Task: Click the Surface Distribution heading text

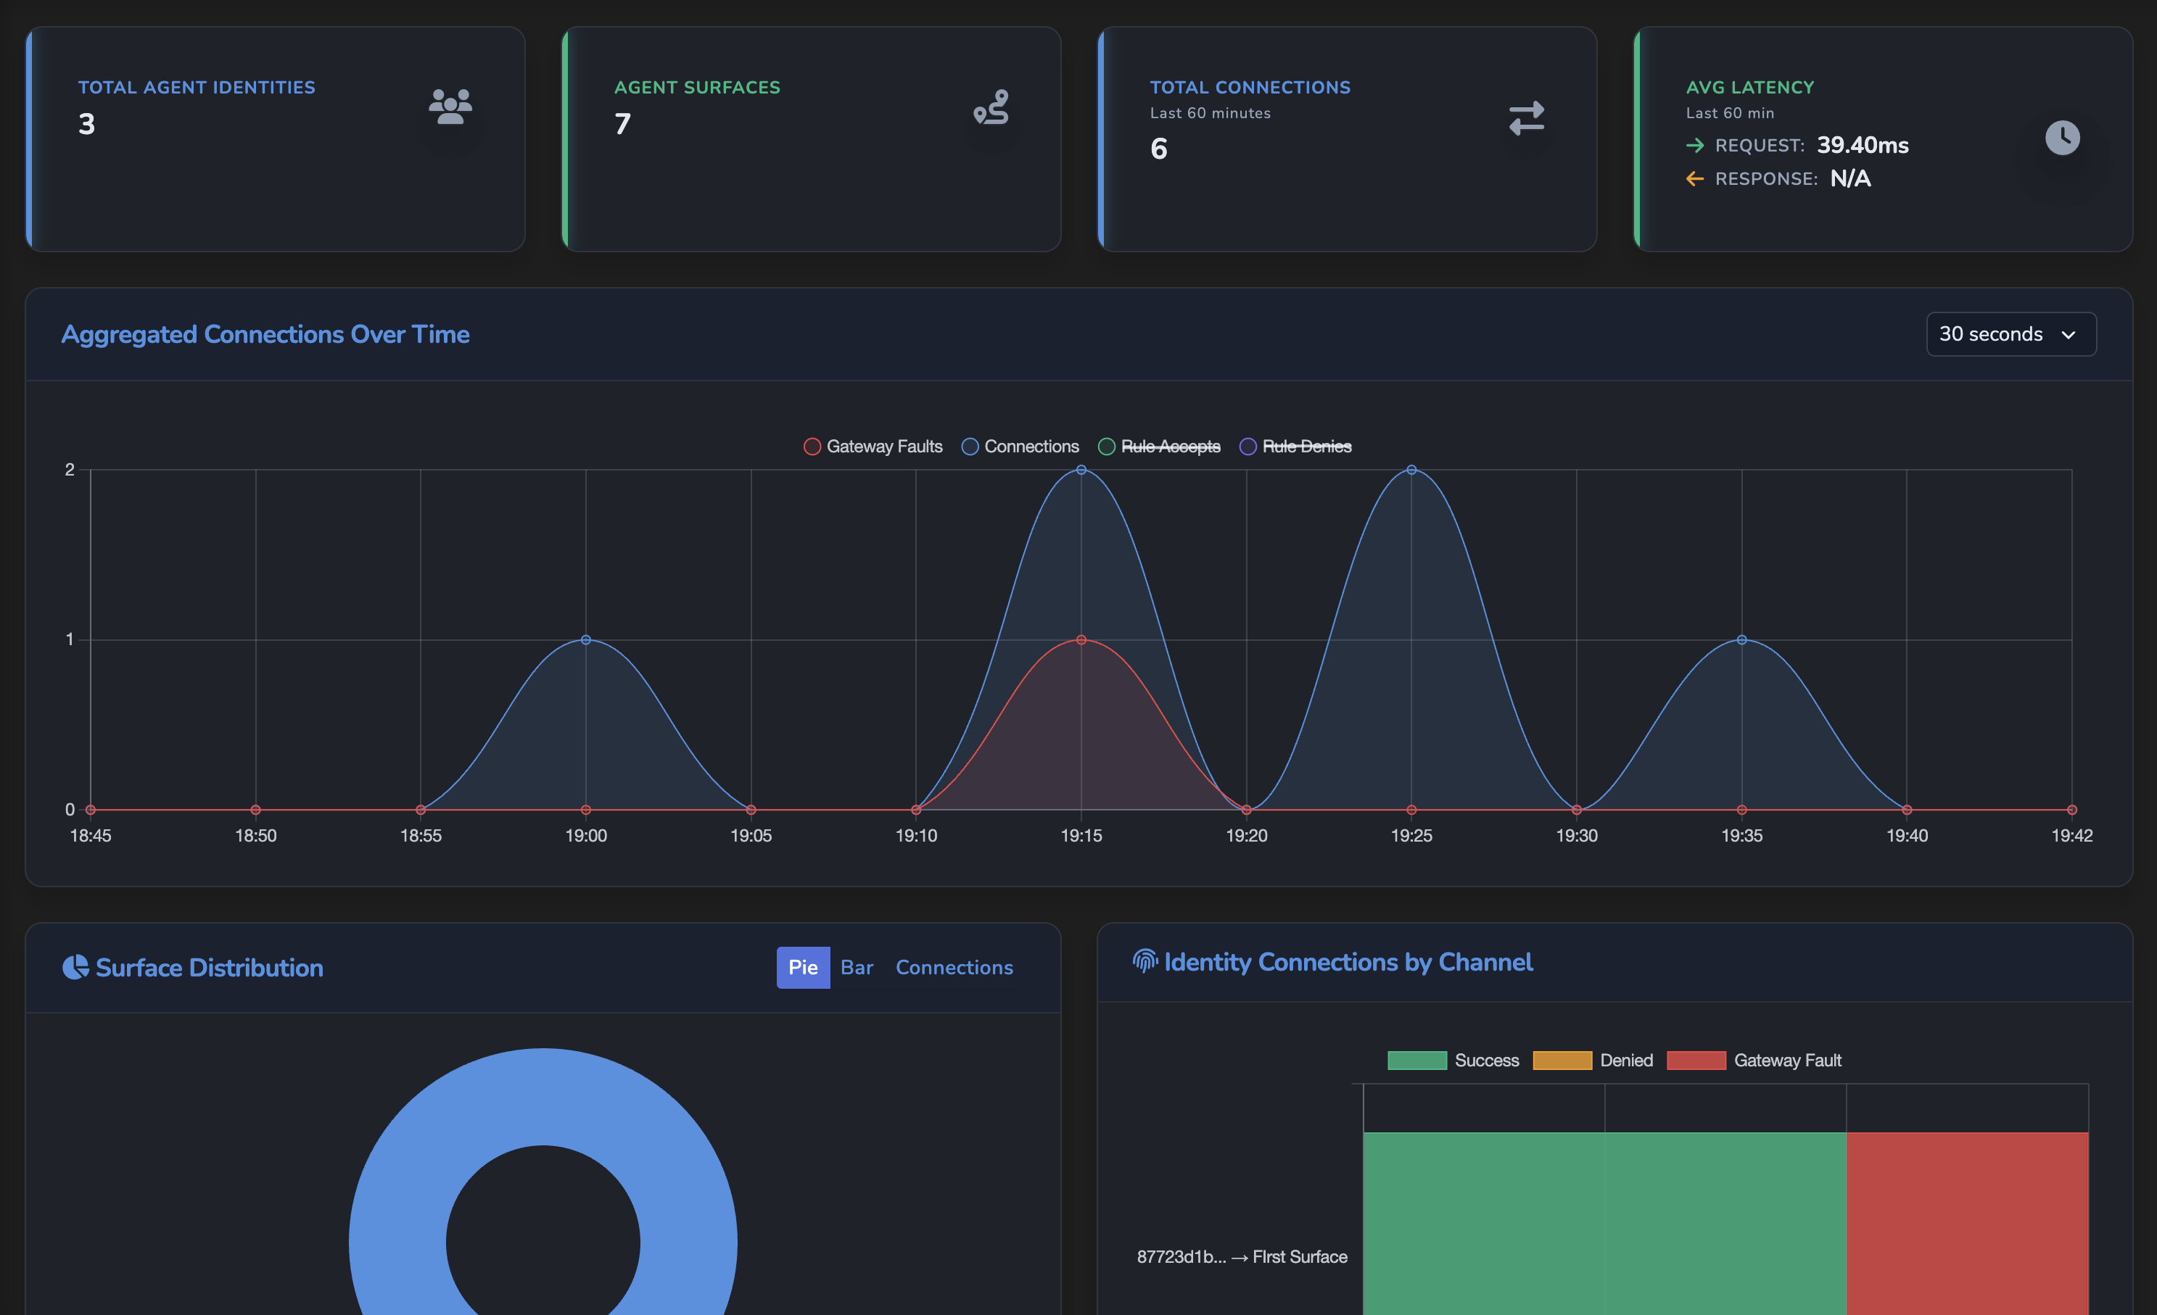Action: pyautogui.click(x=209, y=968)
